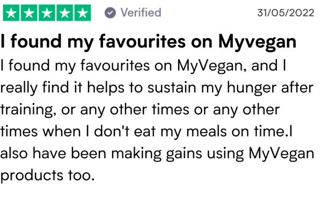Viewport: 322px width, 214px height.
Task: Click the first green rating star
Action: pos(11,13)
